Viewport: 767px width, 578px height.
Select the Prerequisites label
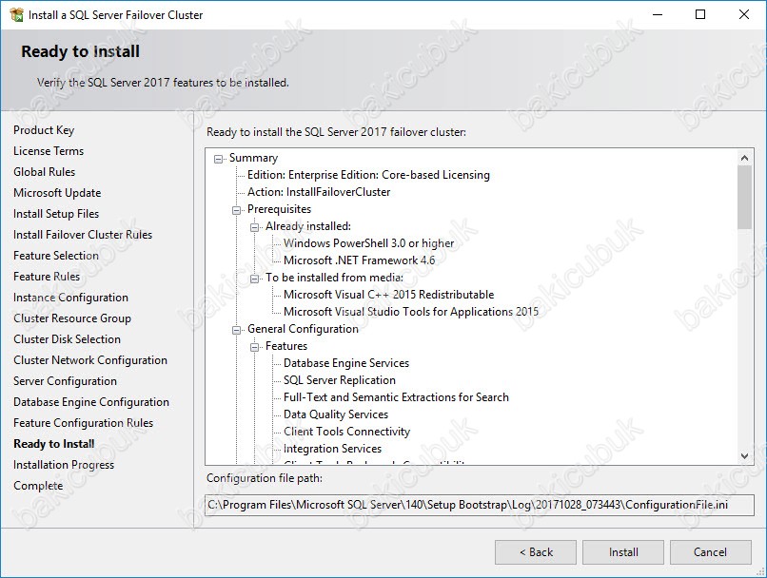tap(280, 209)
